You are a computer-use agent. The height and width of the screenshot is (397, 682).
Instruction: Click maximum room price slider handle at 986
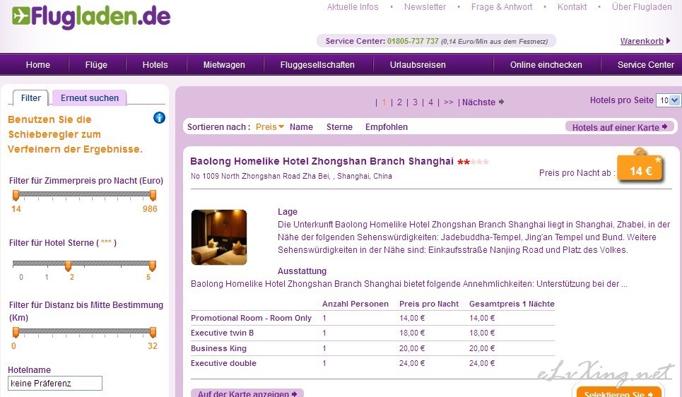click(x=153, y=195)
